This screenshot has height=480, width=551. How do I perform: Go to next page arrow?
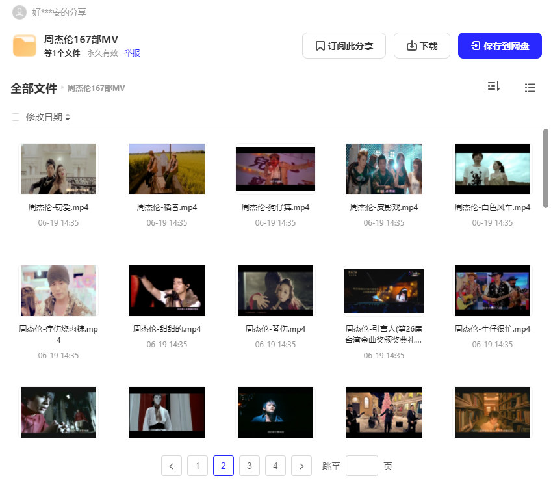click(301, 466)
